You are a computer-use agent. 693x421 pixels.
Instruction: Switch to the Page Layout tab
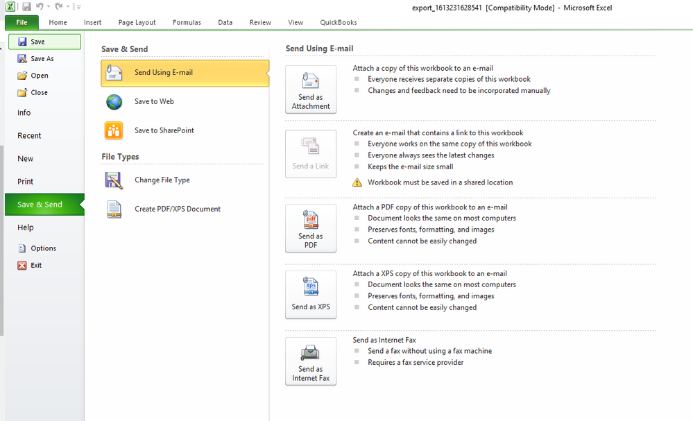click(x=137, y=22)
